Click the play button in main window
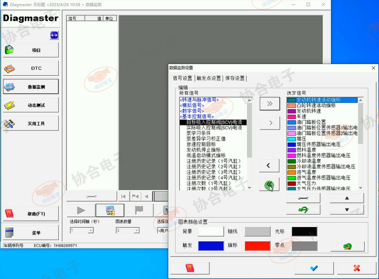Viewport: 379px width, 279px height. 81,210
